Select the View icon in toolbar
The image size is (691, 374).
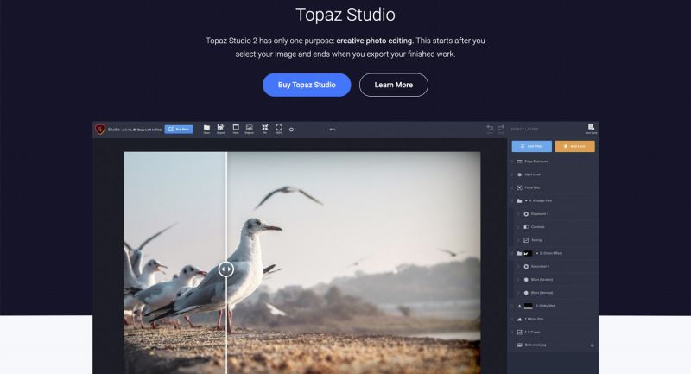click(236, 128)
